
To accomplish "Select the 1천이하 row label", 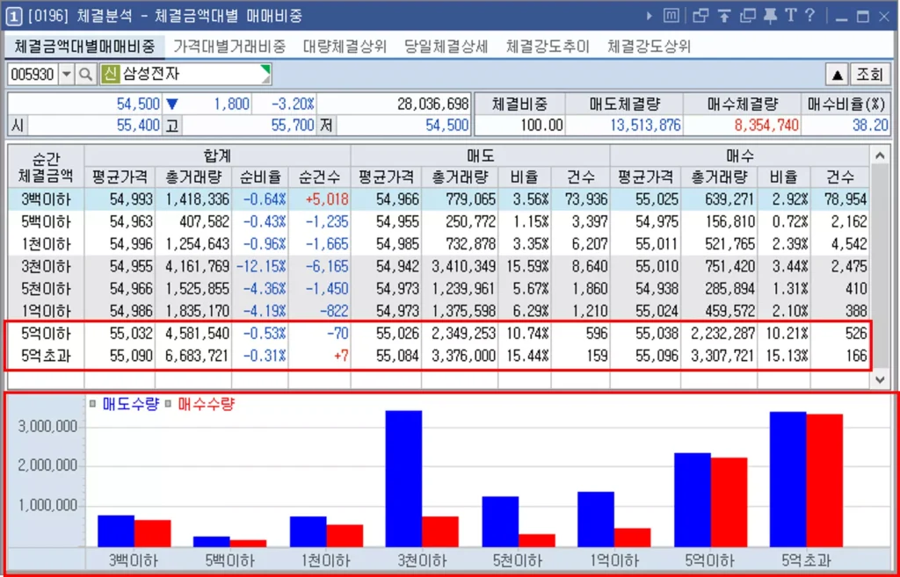I will (46, 244).
